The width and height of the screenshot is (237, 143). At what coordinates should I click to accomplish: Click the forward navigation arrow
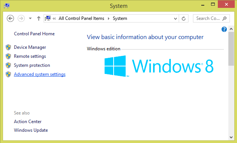click(21, 18)
